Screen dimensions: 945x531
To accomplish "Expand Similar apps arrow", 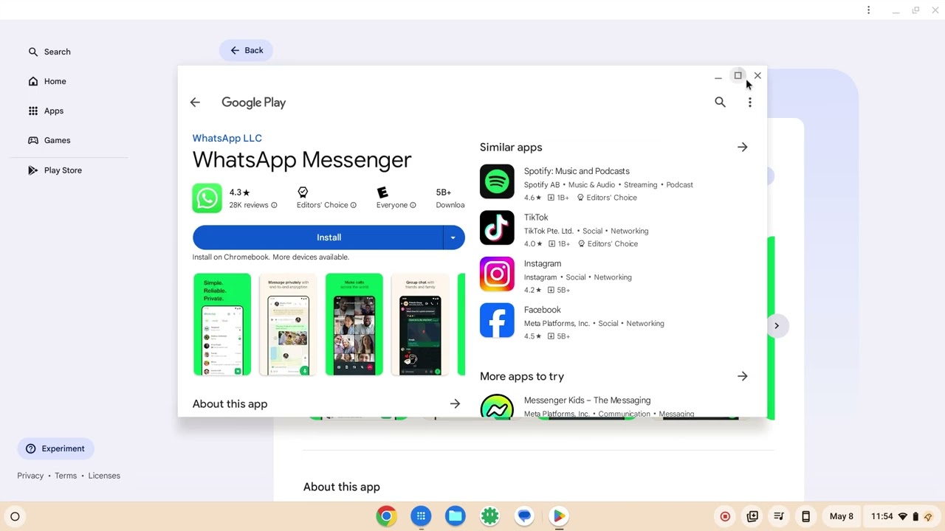I will [x=742, y=147].
